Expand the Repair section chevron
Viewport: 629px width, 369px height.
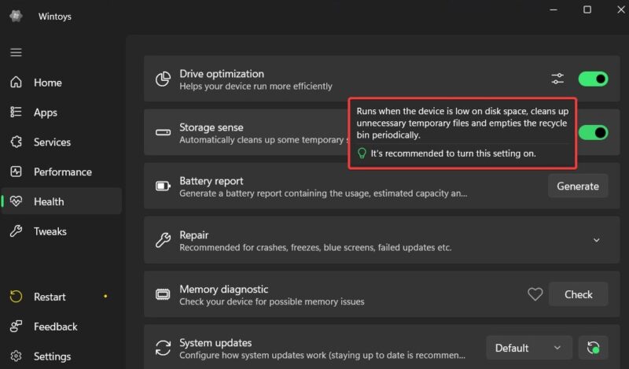point(597,240)
